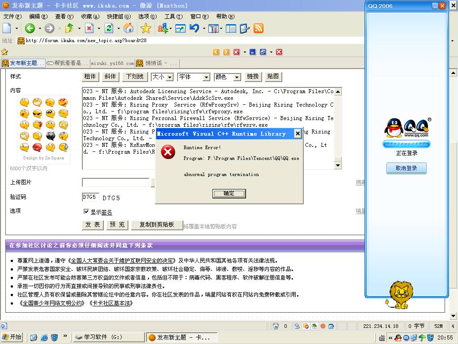
Task: Open Favorites using the yellow star icon
Action: [x=145, y=28]
